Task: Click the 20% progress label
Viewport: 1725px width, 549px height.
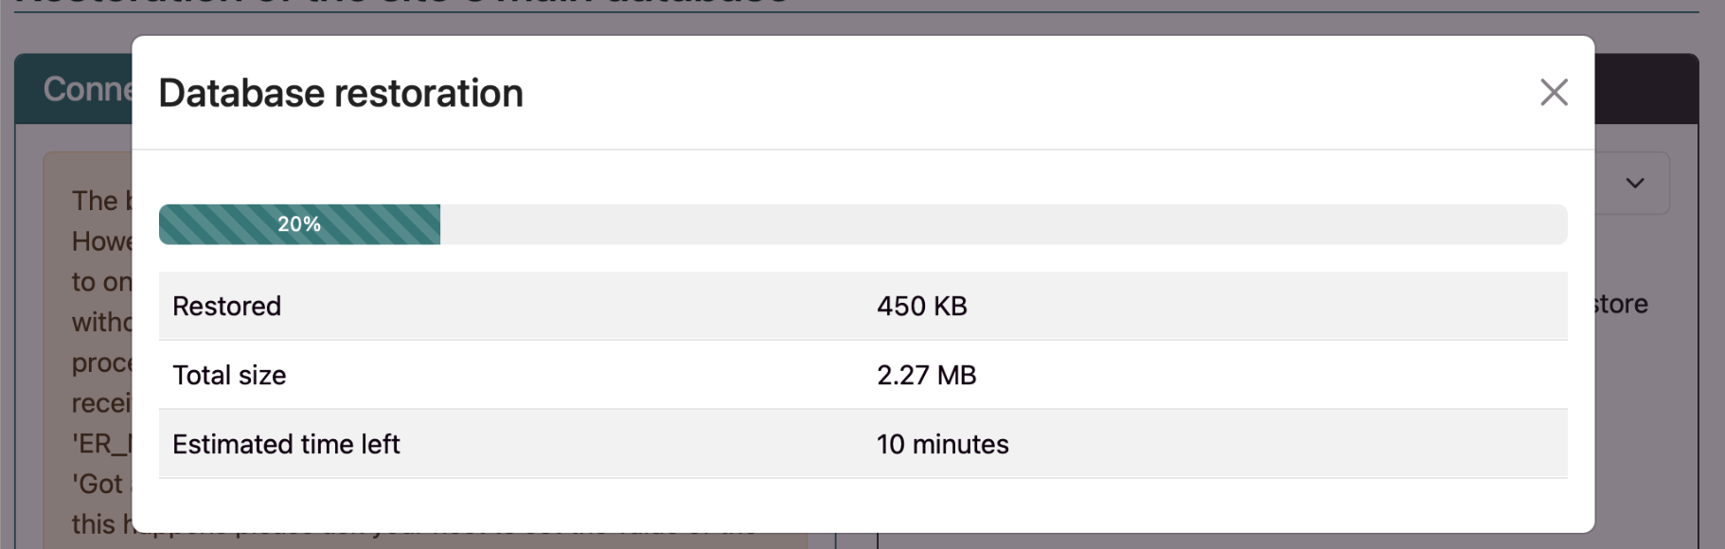Action: click(299, 224)
